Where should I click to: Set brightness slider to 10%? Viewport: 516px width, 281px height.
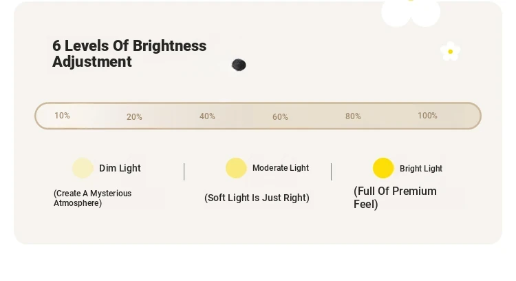point(62,116)
